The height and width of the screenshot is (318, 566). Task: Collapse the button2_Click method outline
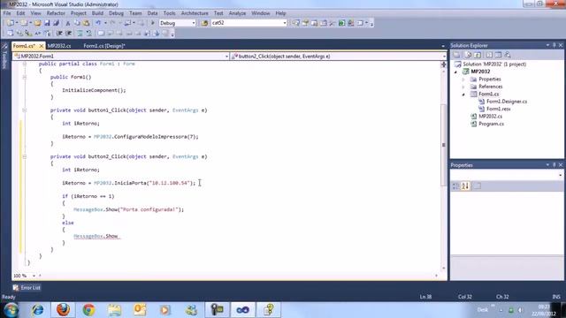[25, 157]
